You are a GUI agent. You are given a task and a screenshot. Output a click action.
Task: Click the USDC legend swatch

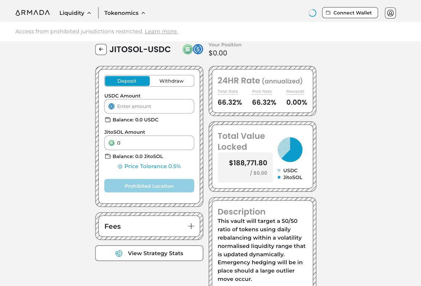pyautogui.click(x=279, y=170)
